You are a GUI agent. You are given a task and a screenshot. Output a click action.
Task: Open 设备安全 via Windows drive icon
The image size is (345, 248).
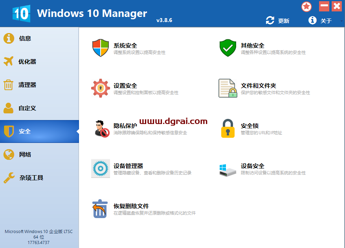(x=228, y=170)
